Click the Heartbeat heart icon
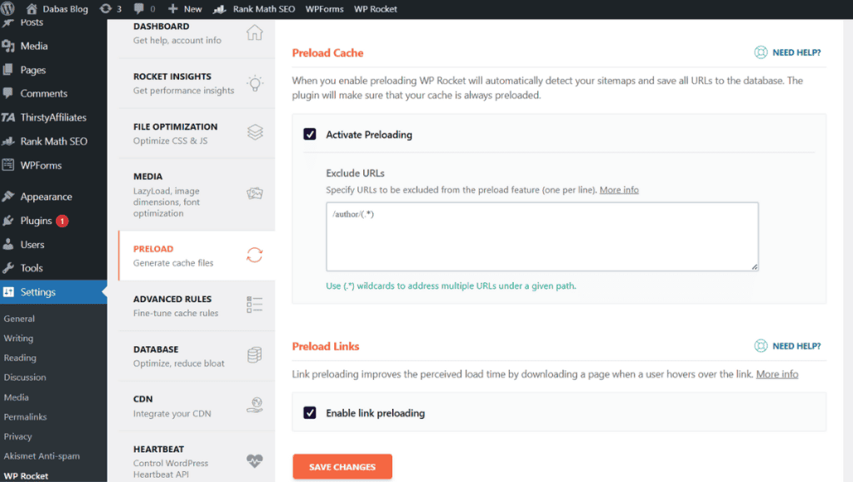The image size is (853, 482). 254,461
